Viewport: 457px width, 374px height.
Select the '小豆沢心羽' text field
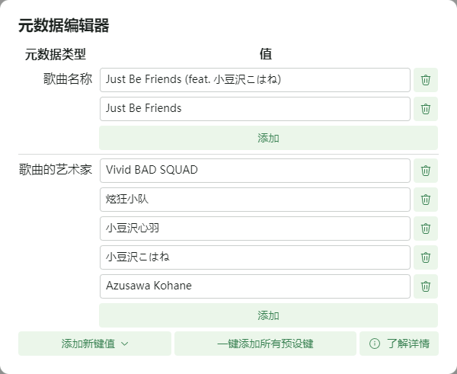click(x=254, y=229)
